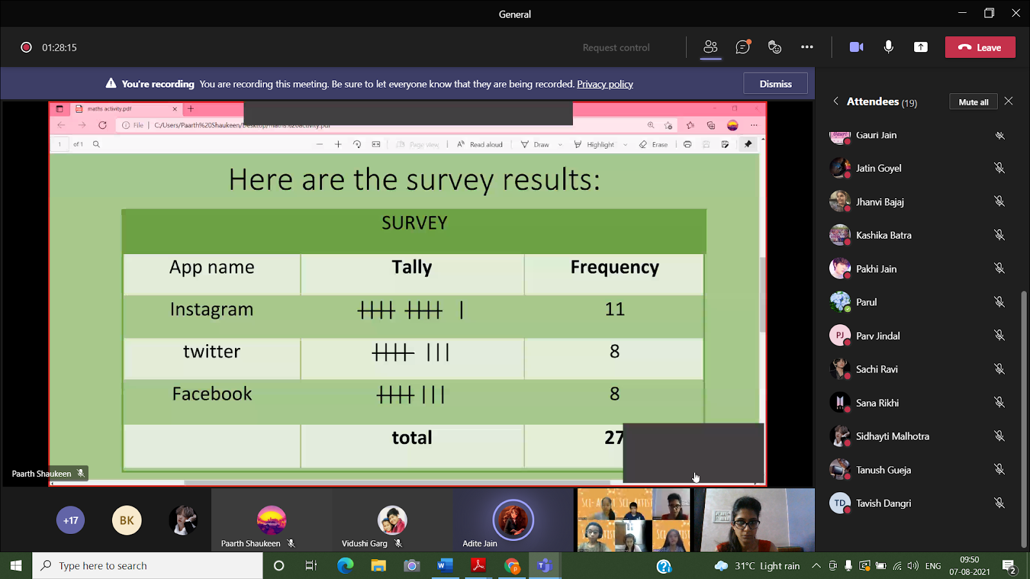The width and height of the screenshot is (1030, 579).
Task: Go back from the Attendees list
Action: [x=836, y=101]
